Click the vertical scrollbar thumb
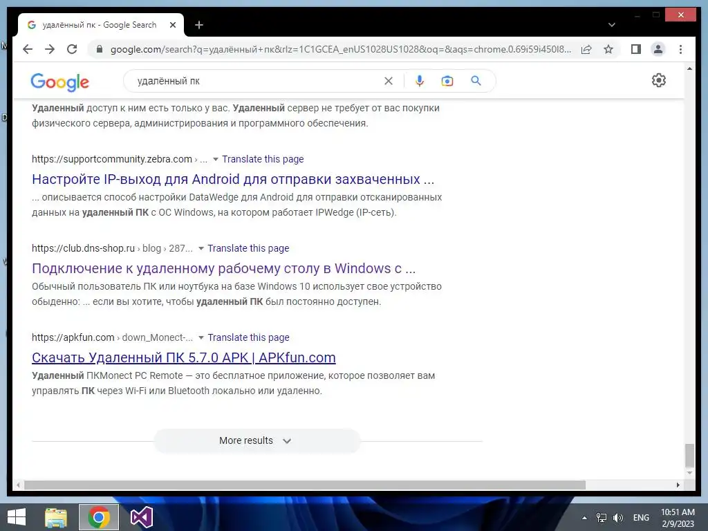The image size is (708, 531). [689, 456]
